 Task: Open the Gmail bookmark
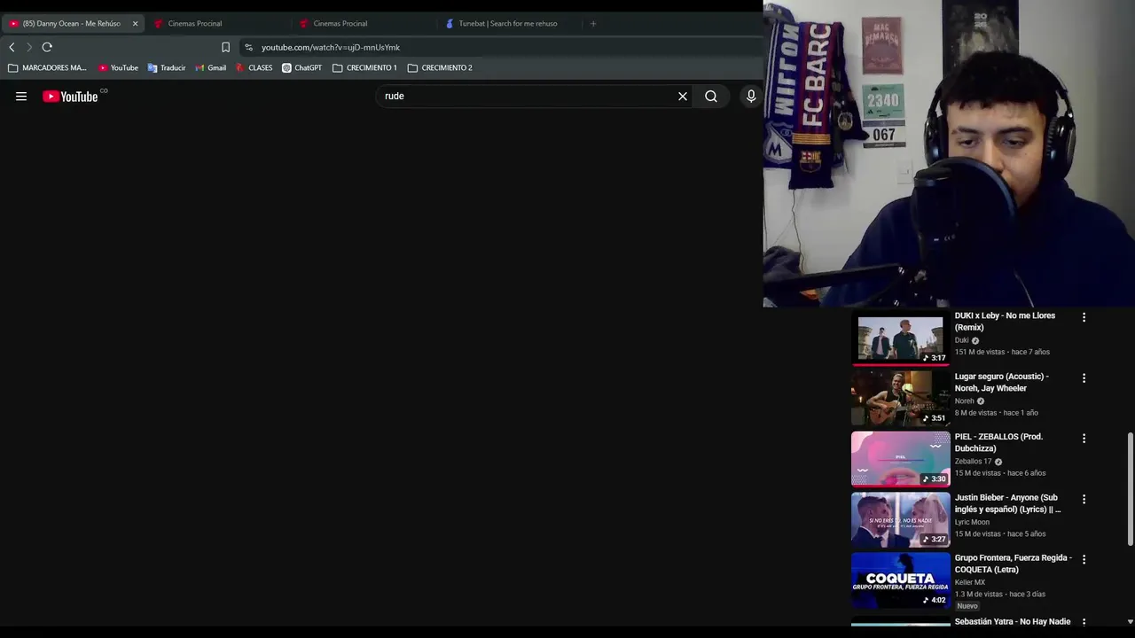tap(210, 67)
